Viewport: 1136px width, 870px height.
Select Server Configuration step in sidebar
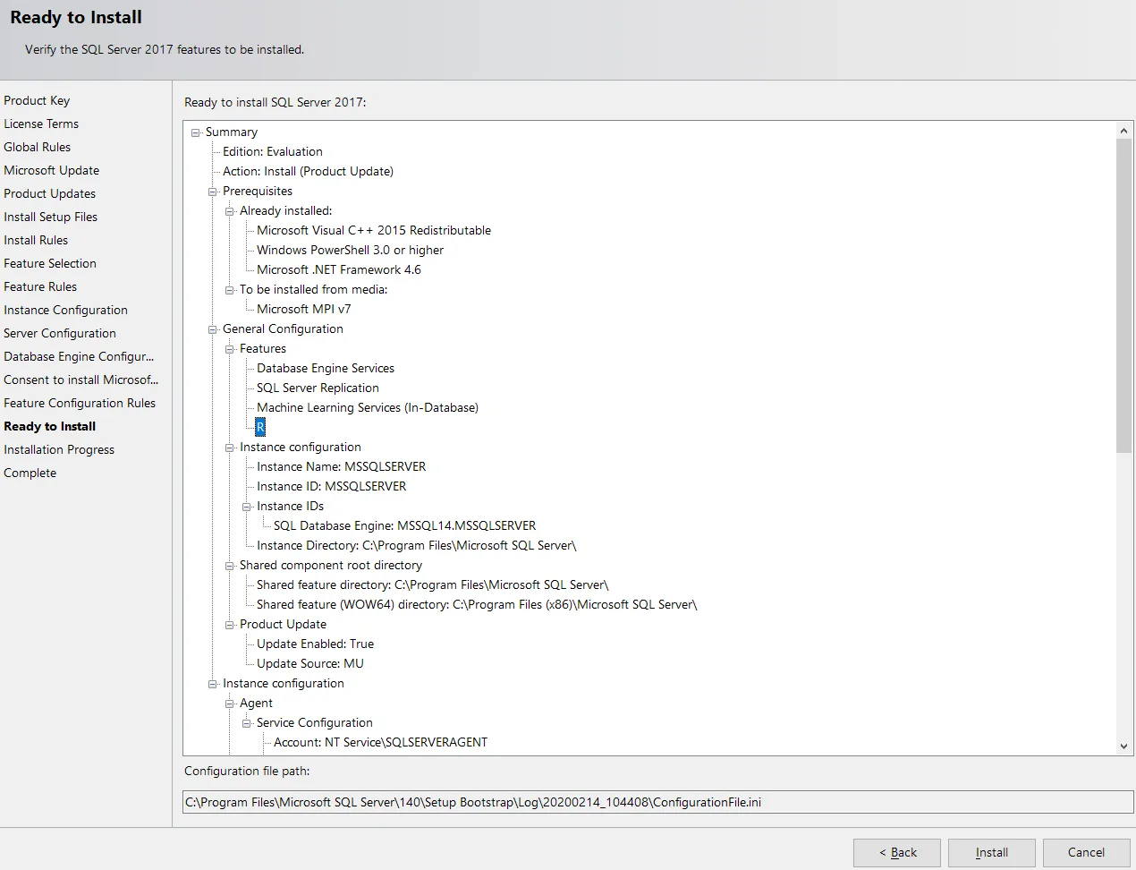pos(60,333)
